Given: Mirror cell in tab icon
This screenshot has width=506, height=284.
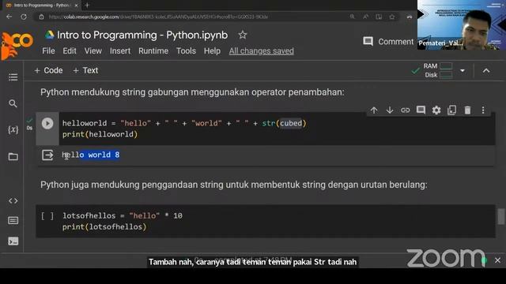Looking at the screenshot, I should coord(451,110).
